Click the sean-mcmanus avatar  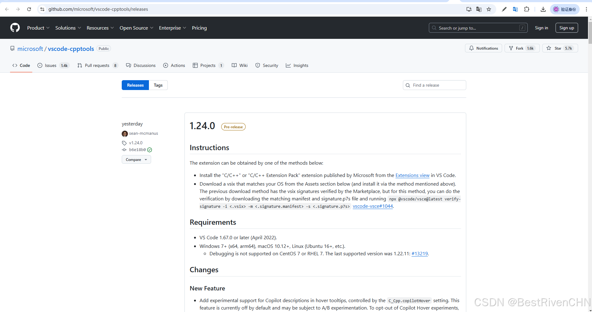pyautogui.click(x=125, y=133)
